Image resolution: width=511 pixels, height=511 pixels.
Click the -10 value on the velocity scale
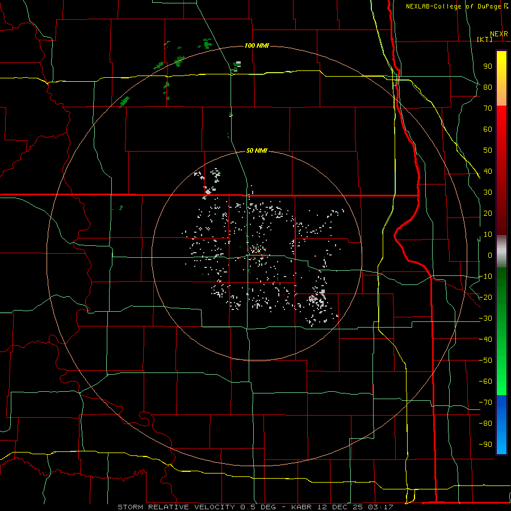(x=485, y=277)
